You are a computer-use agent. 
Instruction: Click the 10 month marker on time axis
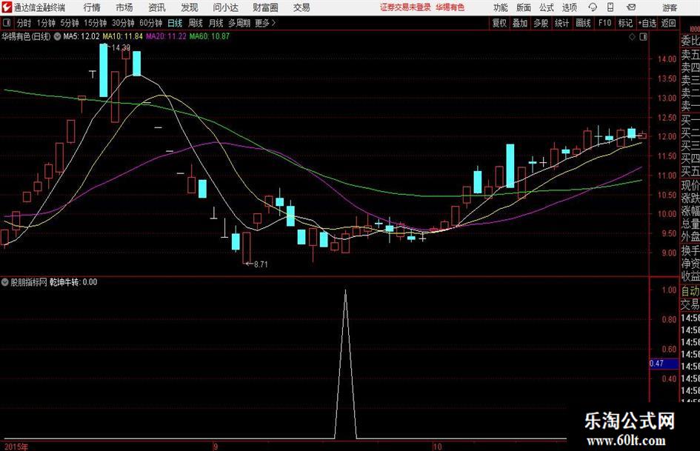tap(437, 447)
